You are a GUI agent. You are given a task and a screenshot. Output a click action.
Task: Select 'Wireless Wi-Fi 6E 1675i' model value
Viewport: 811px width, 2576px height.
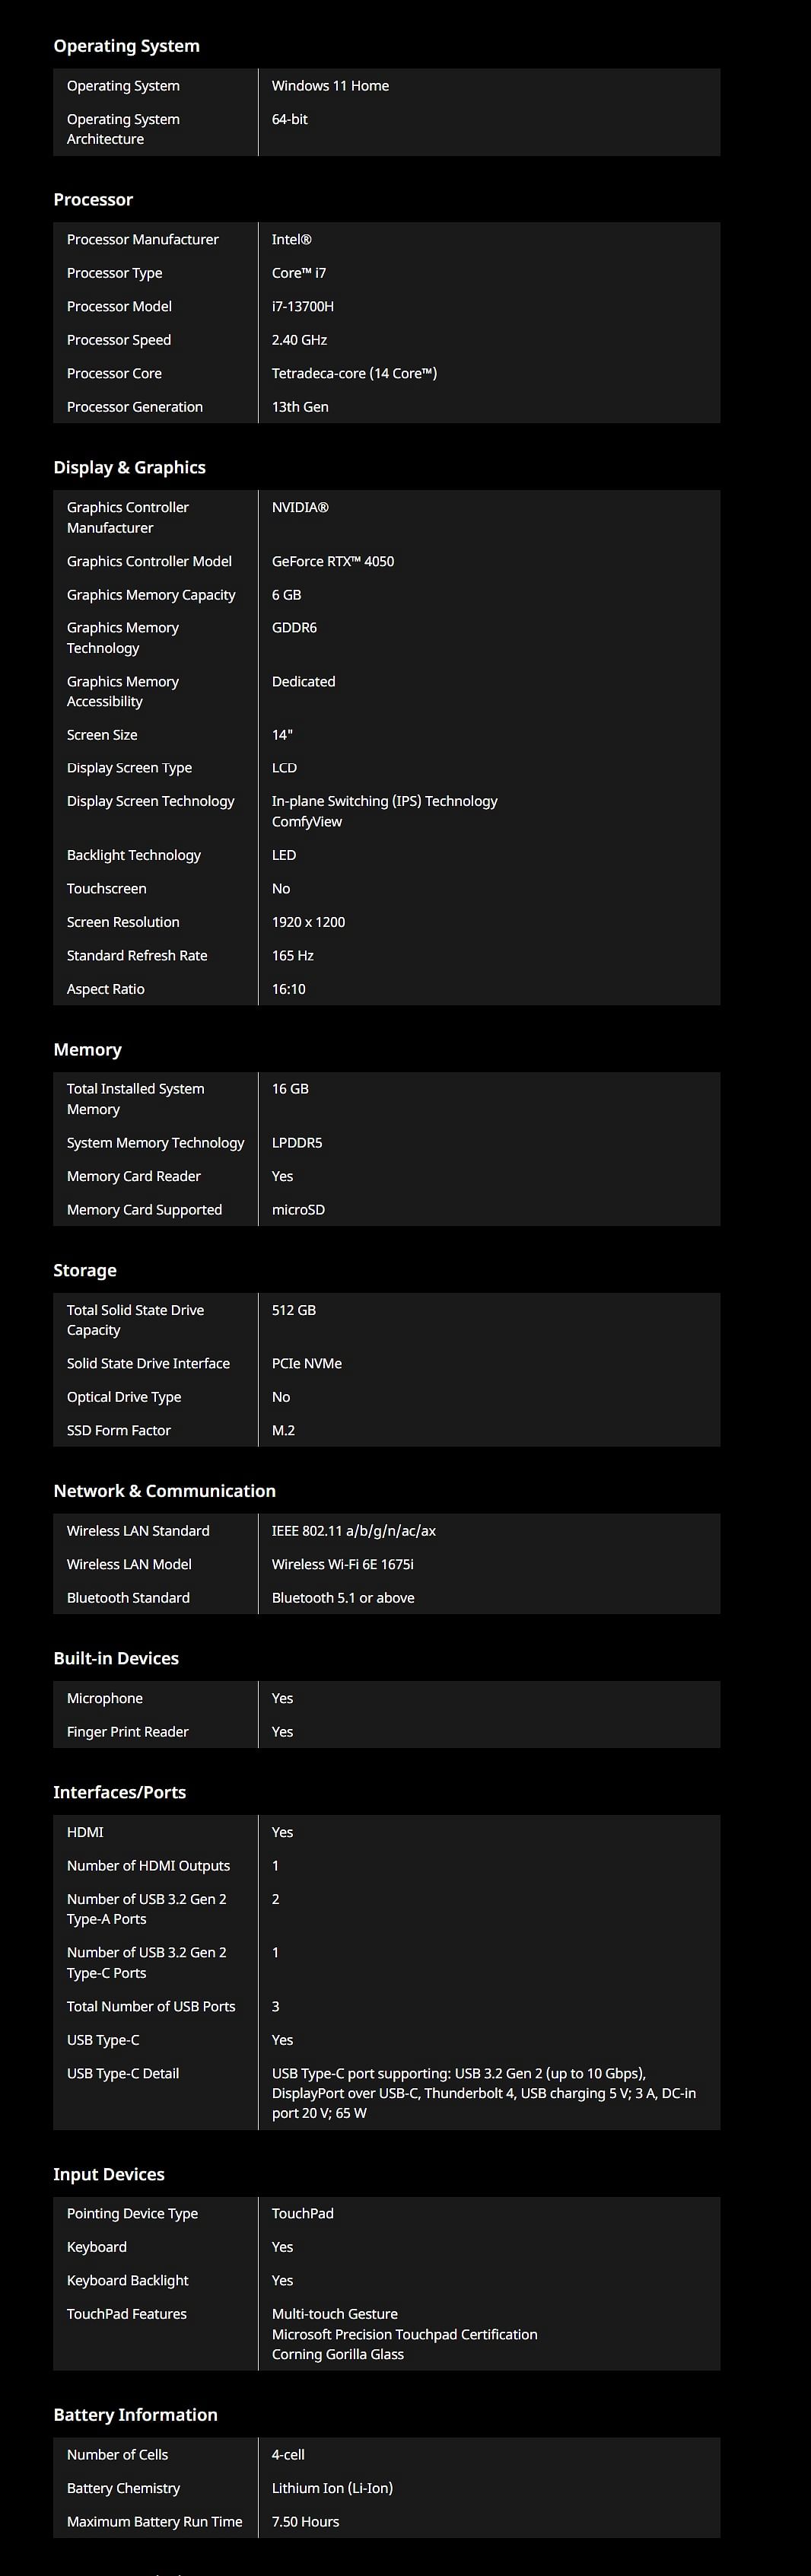tap(343, 1564)
